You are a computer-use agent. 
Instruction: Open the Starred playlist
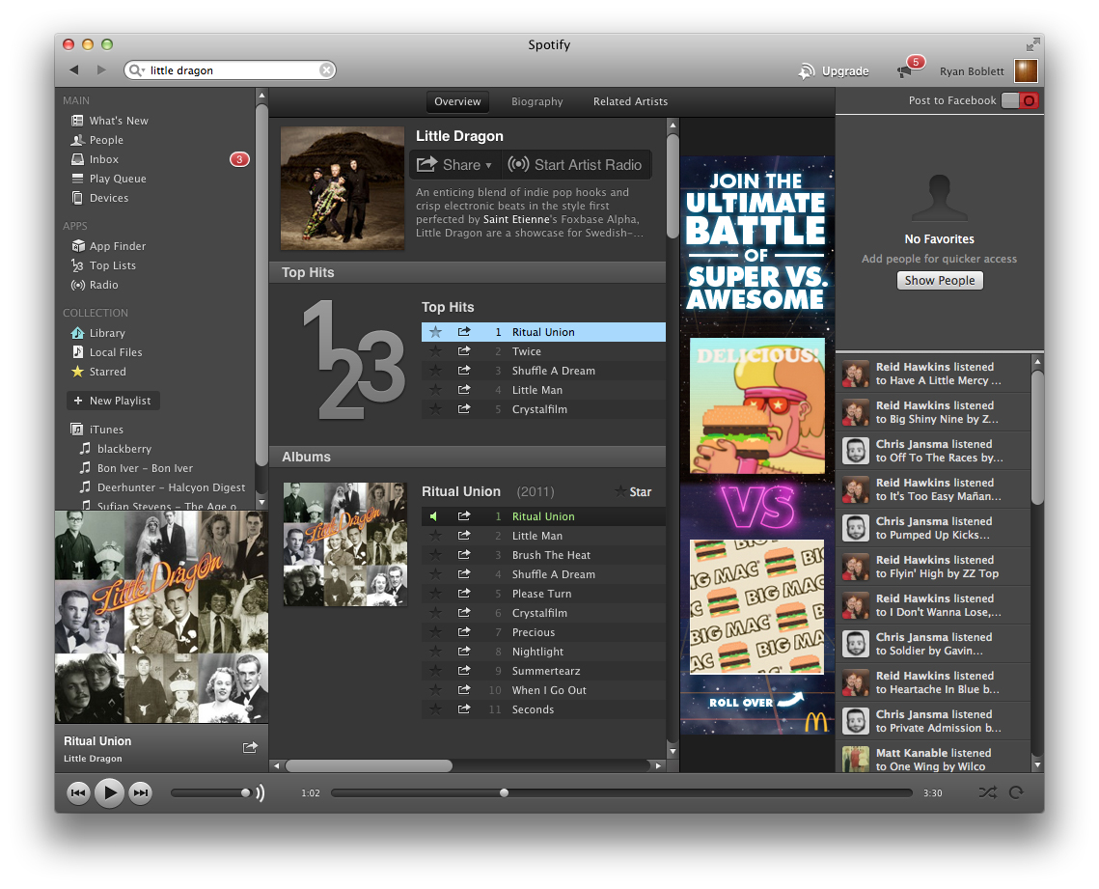pos(98,372)
